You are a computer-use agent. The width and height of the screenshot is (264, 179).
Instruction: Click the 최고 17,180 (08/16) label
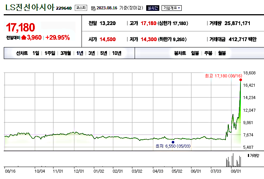pyautogui.click(x=223, y=76)
